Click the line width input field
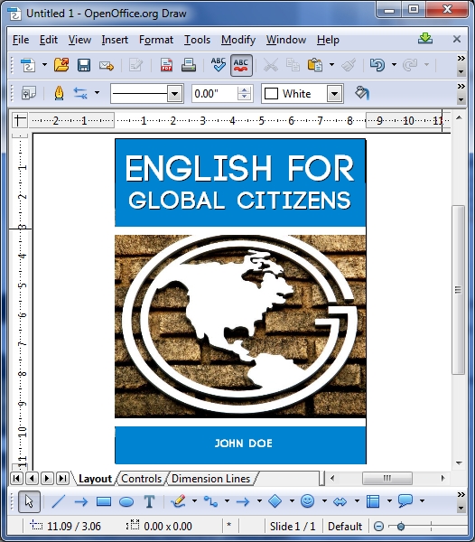Screen dimensions: 475x542 (214, 94)
